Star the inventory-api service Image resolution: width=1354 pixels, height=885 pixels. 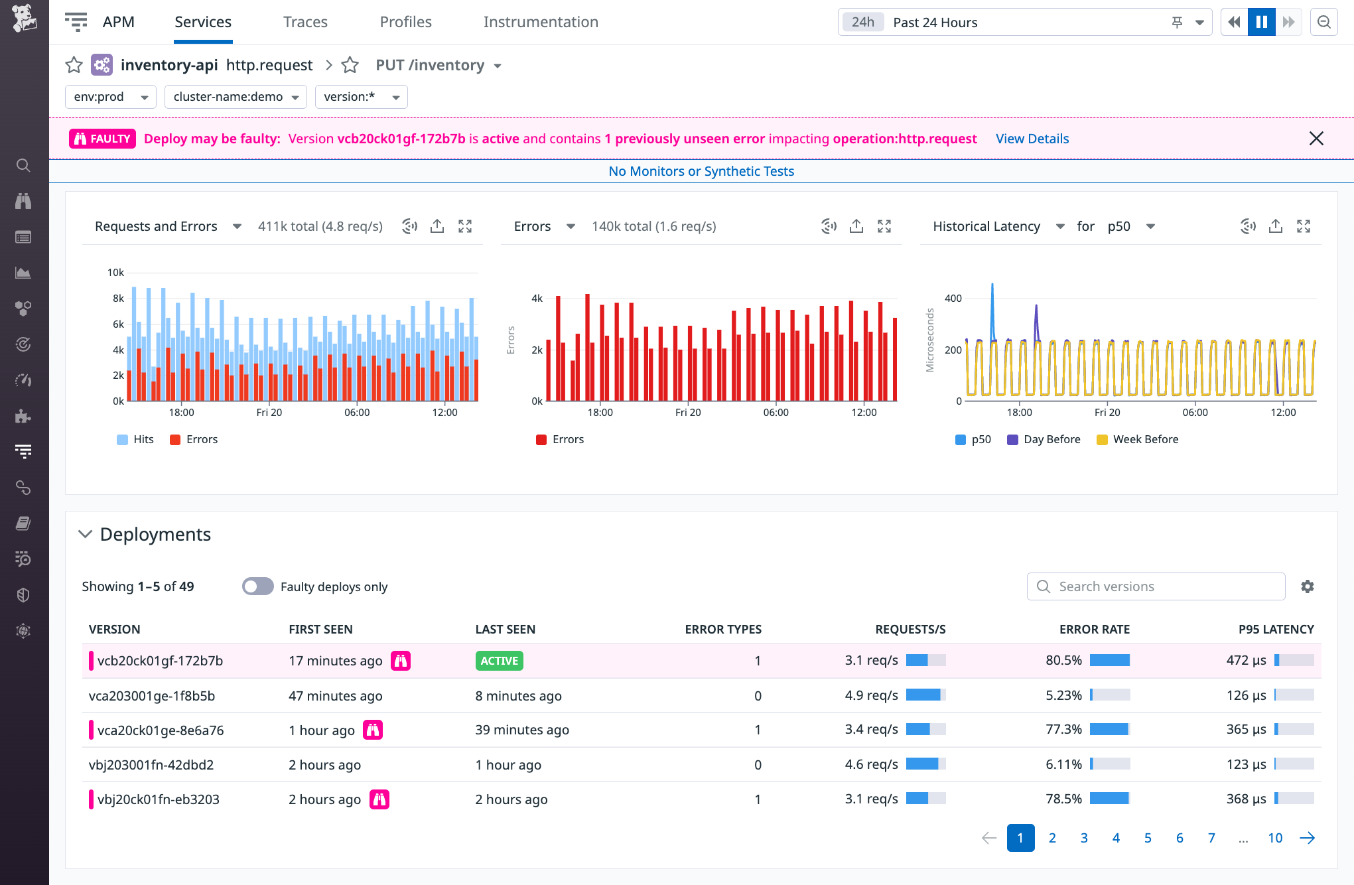pyautogui.click(x=74, y=64)
